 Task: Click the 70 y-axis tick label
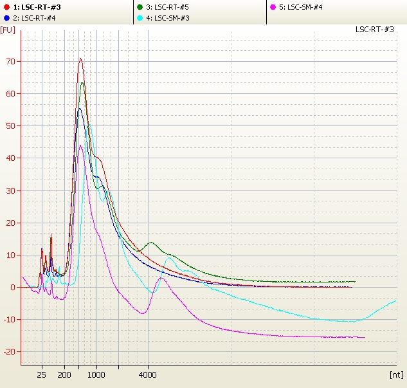tap(11, 62)
